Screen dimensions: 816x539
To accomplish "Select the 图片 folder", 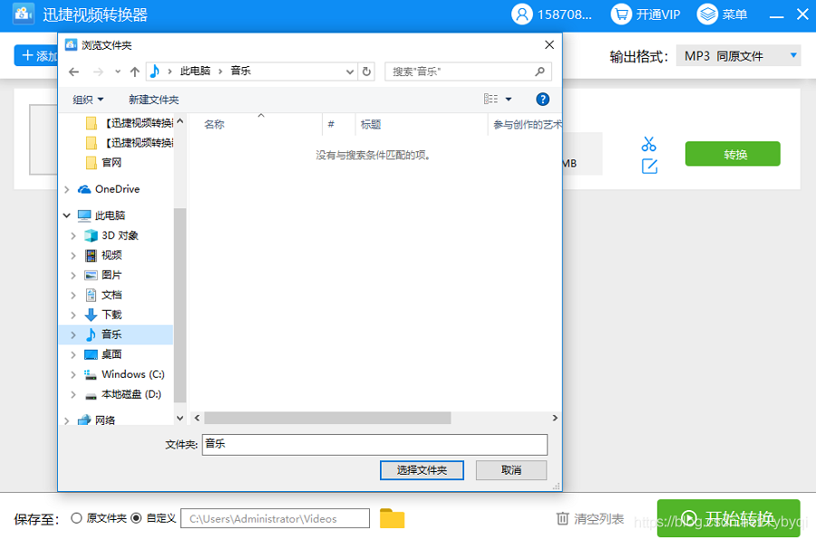I will (112, 275).
